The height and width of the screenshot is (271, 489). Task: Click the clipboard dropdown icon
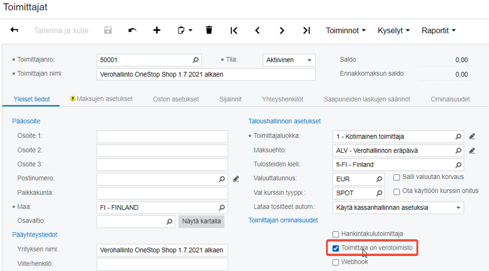(x=185, y=30)
